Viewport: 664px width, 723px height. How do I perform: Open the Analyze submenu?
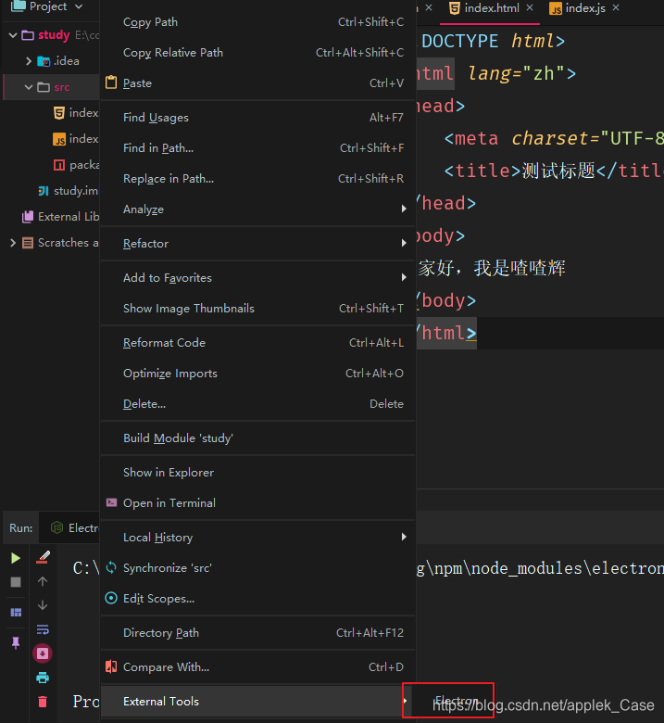coord(258,209)
